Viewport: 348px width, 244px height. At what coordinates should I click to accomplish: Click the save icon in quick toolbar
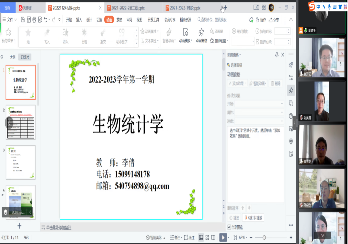23,20
